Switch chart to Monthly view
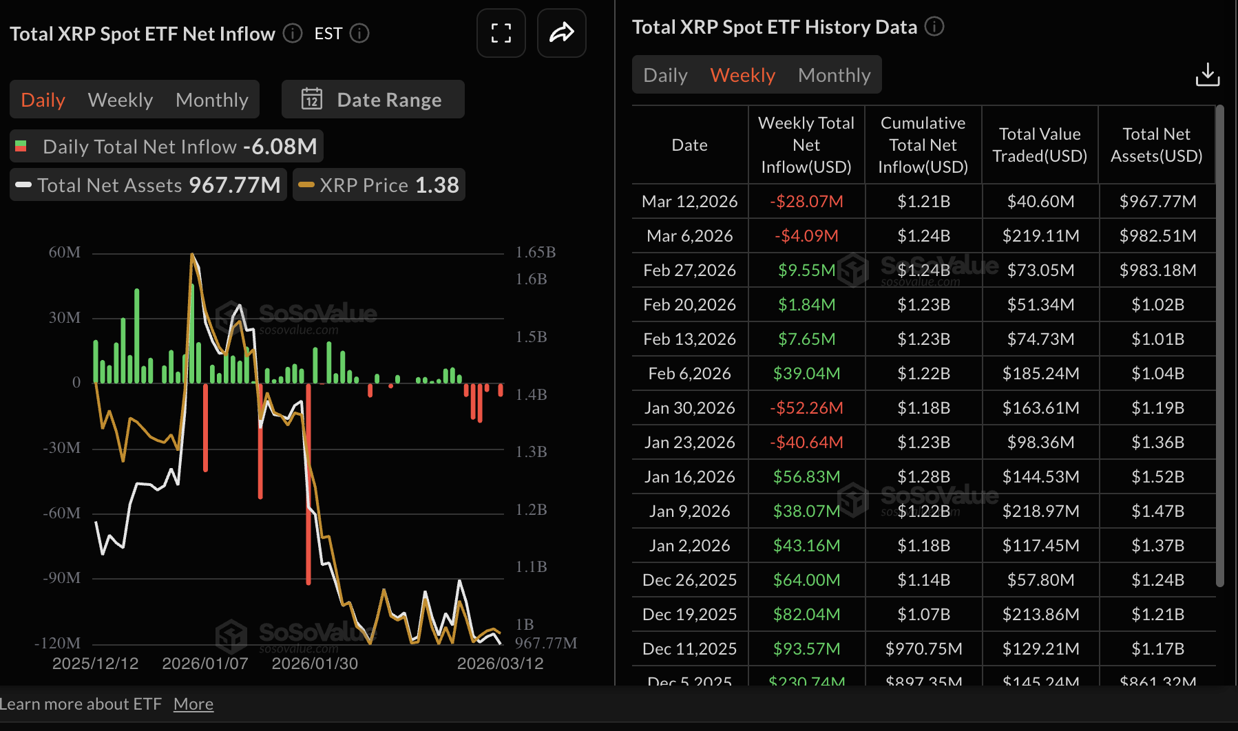 tap(211, 100)
